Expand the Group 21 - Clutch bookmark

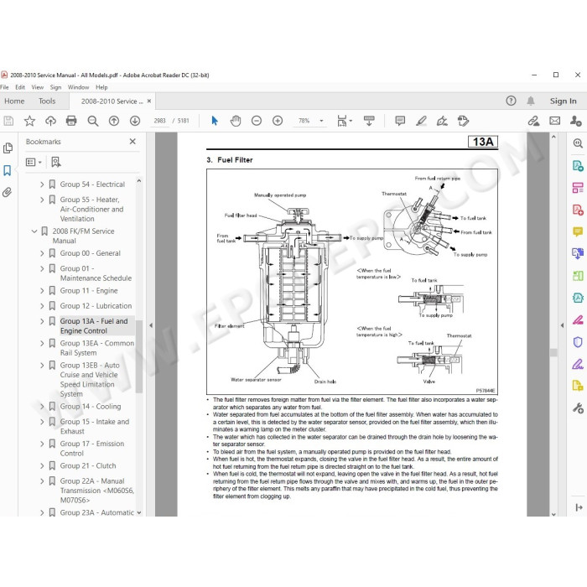tap(42, 465)
